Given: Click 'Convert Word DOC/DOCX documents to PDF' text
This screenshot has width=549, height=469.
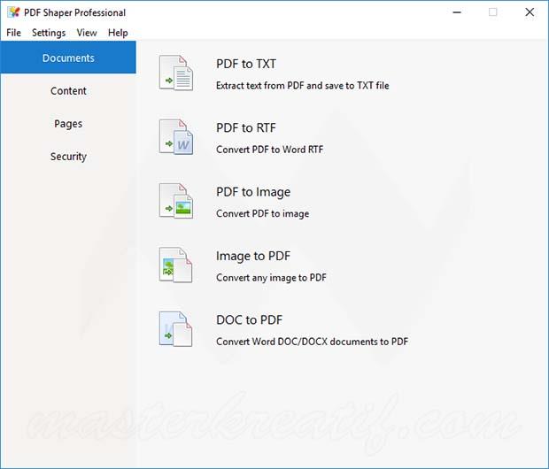Looking at the screenshot, I should 312,342.
